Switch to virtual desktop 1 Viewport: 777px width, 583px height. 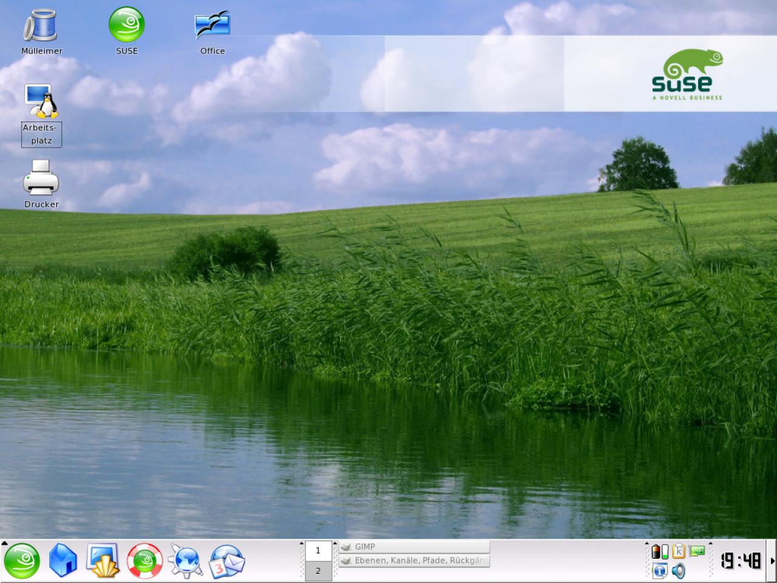[317, 550]
